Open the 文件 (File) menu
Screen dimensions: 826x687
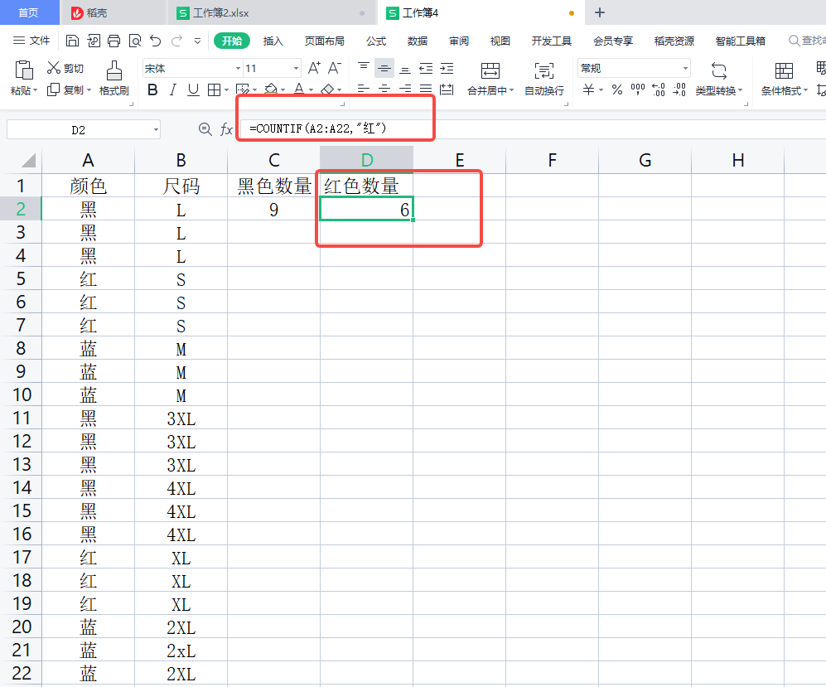pos(31,41)
